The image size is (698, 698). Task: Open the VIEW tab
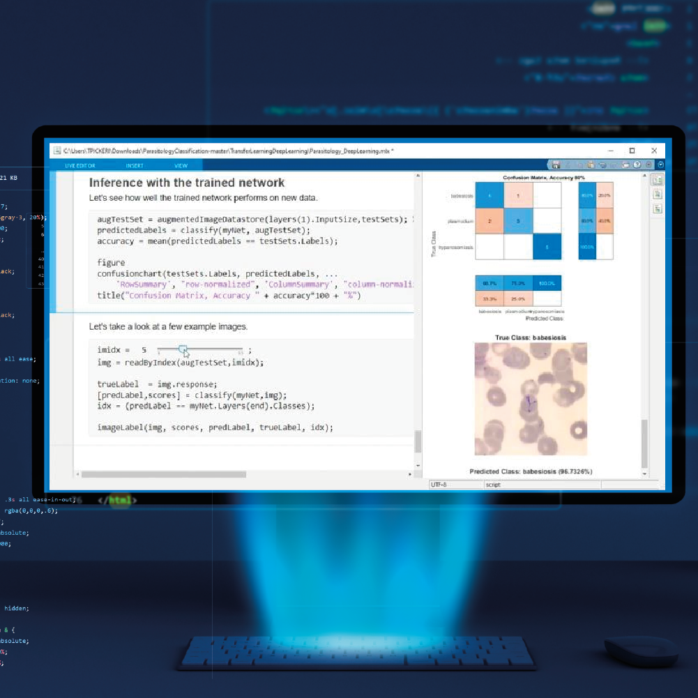(181, 166)
